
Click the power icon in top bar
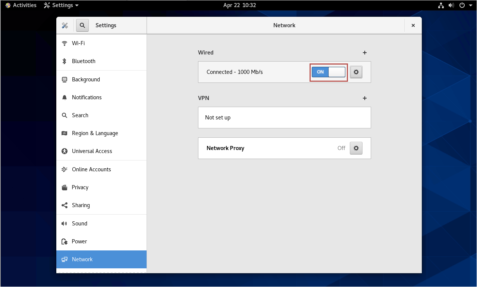(462, 5)
